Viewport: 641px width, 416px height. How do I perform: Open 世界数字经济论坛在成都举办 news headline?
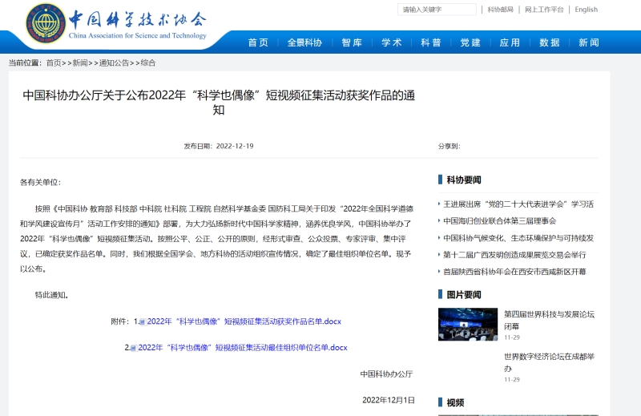tap(549, 361)
